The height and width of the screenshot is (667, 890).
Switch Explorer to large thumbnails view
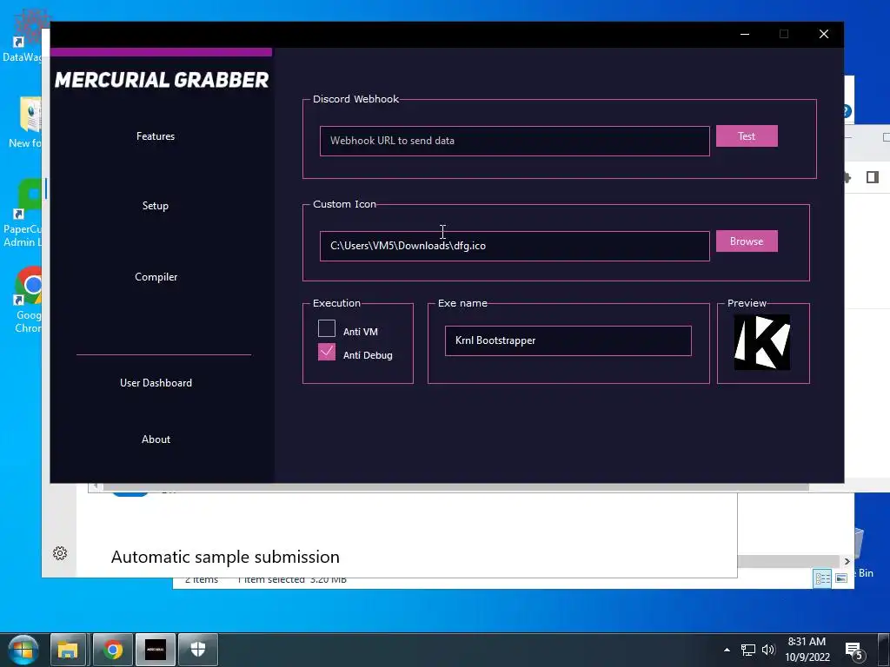click(x=841, y=578)
